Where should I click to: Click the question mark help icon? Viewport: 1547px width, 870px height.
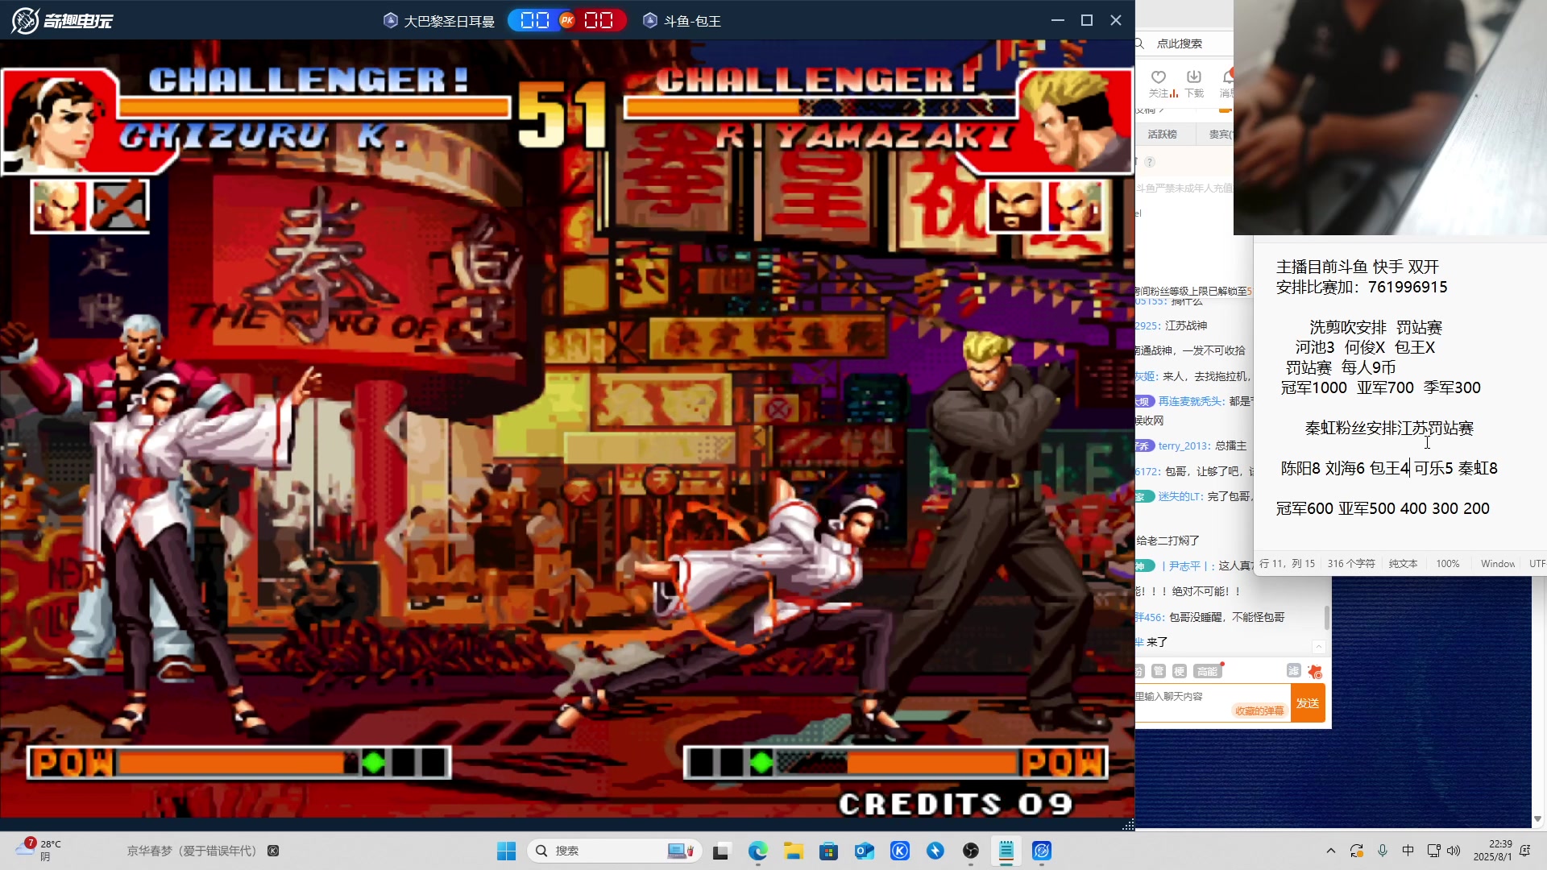[x=1150, y=162]
